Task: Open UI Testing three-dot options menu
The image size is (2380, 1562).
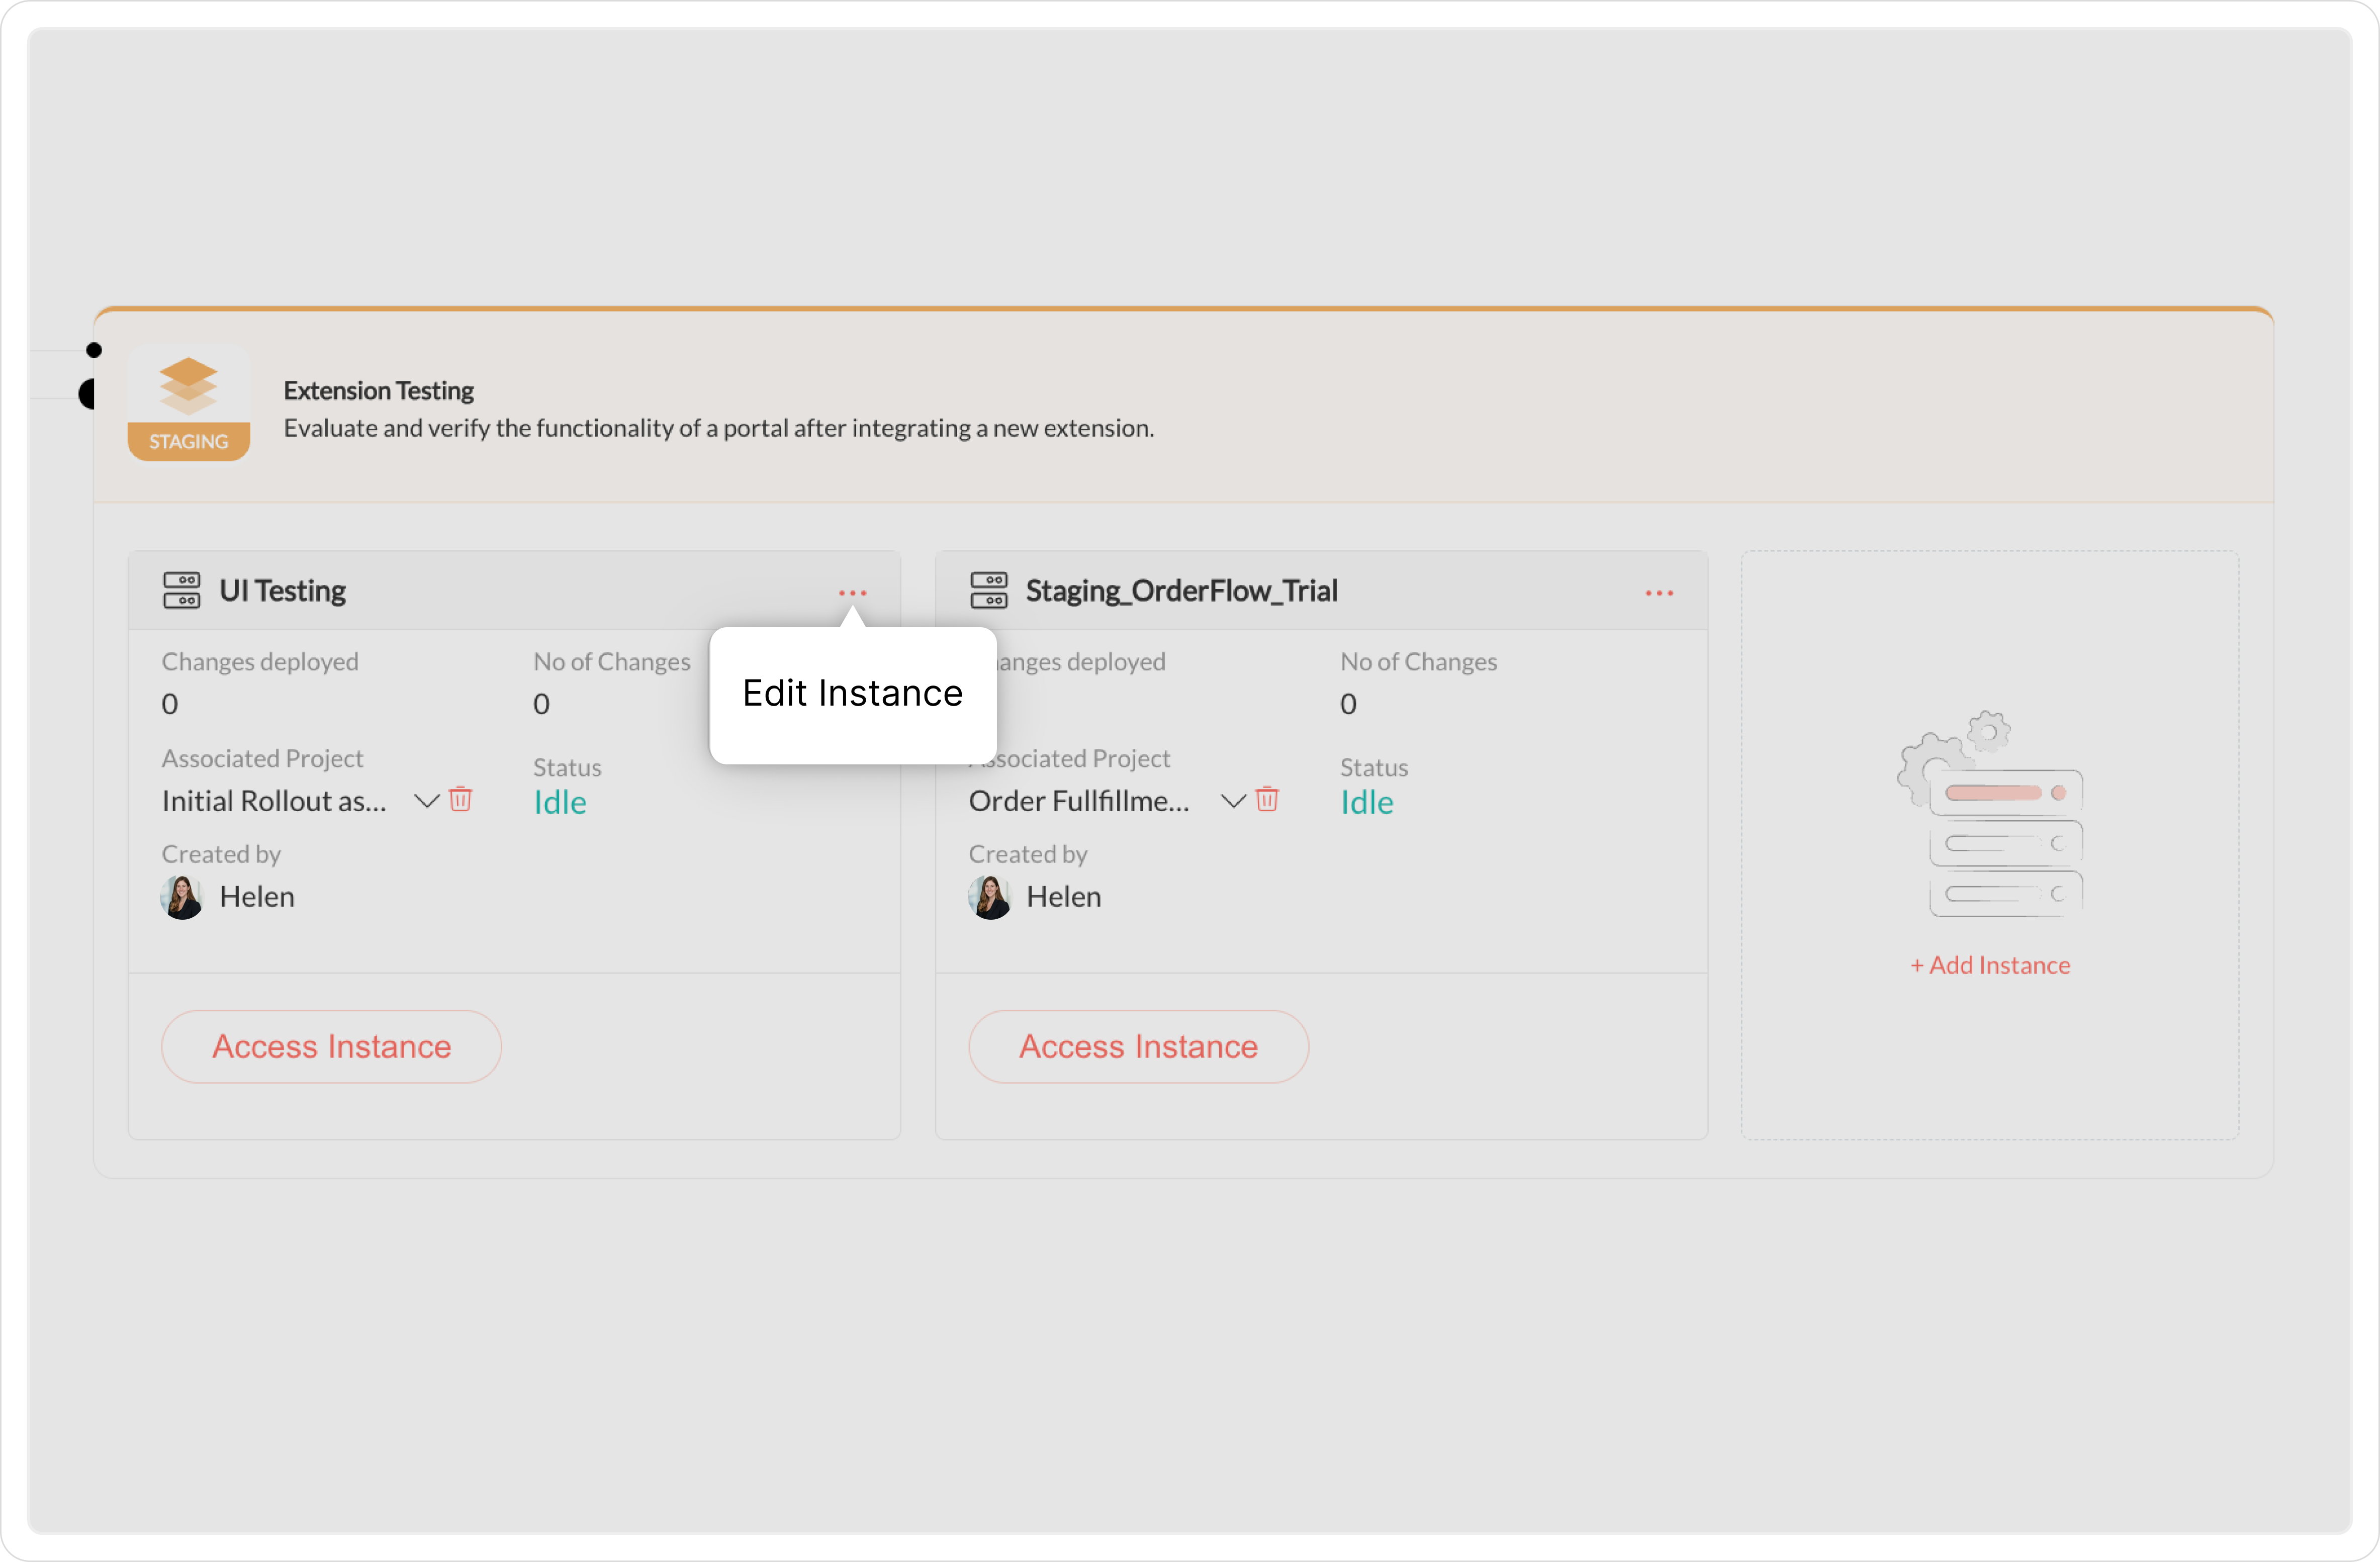Action: [852, 594]
